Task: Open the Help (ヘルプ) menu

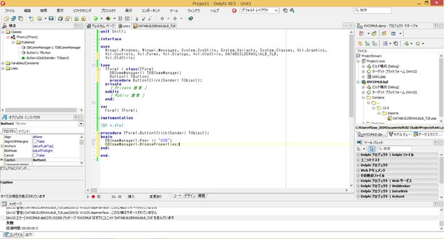Action: click(x=214, y=11)
